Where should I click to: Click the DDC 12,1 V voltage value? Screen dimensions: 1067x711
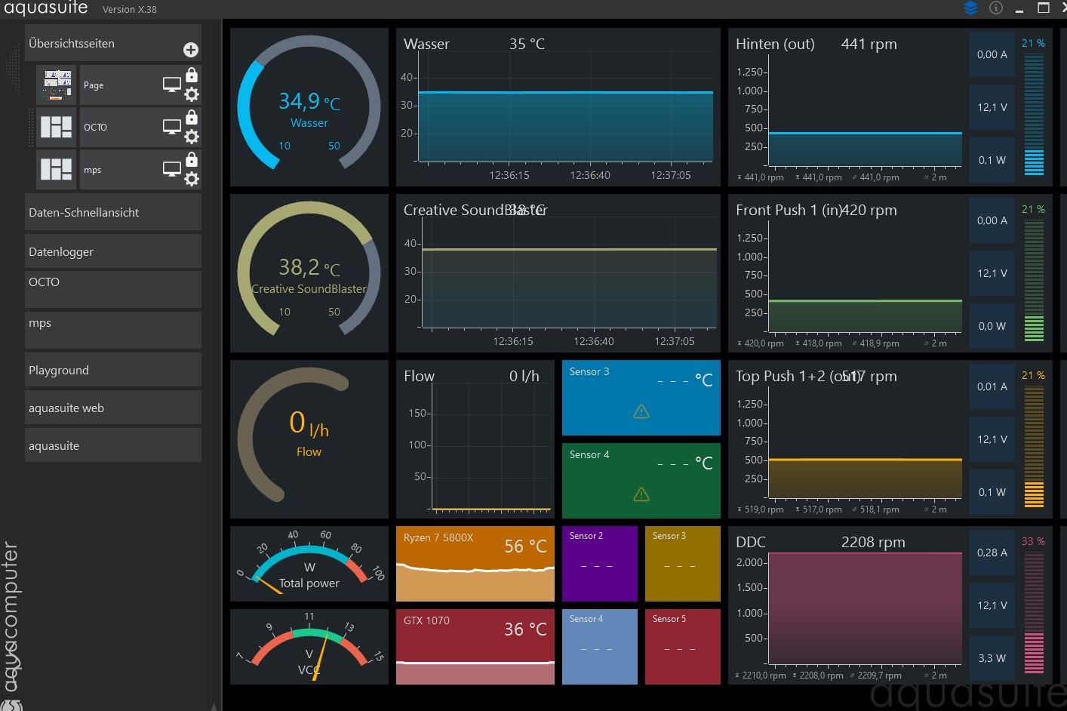[992, 605]
